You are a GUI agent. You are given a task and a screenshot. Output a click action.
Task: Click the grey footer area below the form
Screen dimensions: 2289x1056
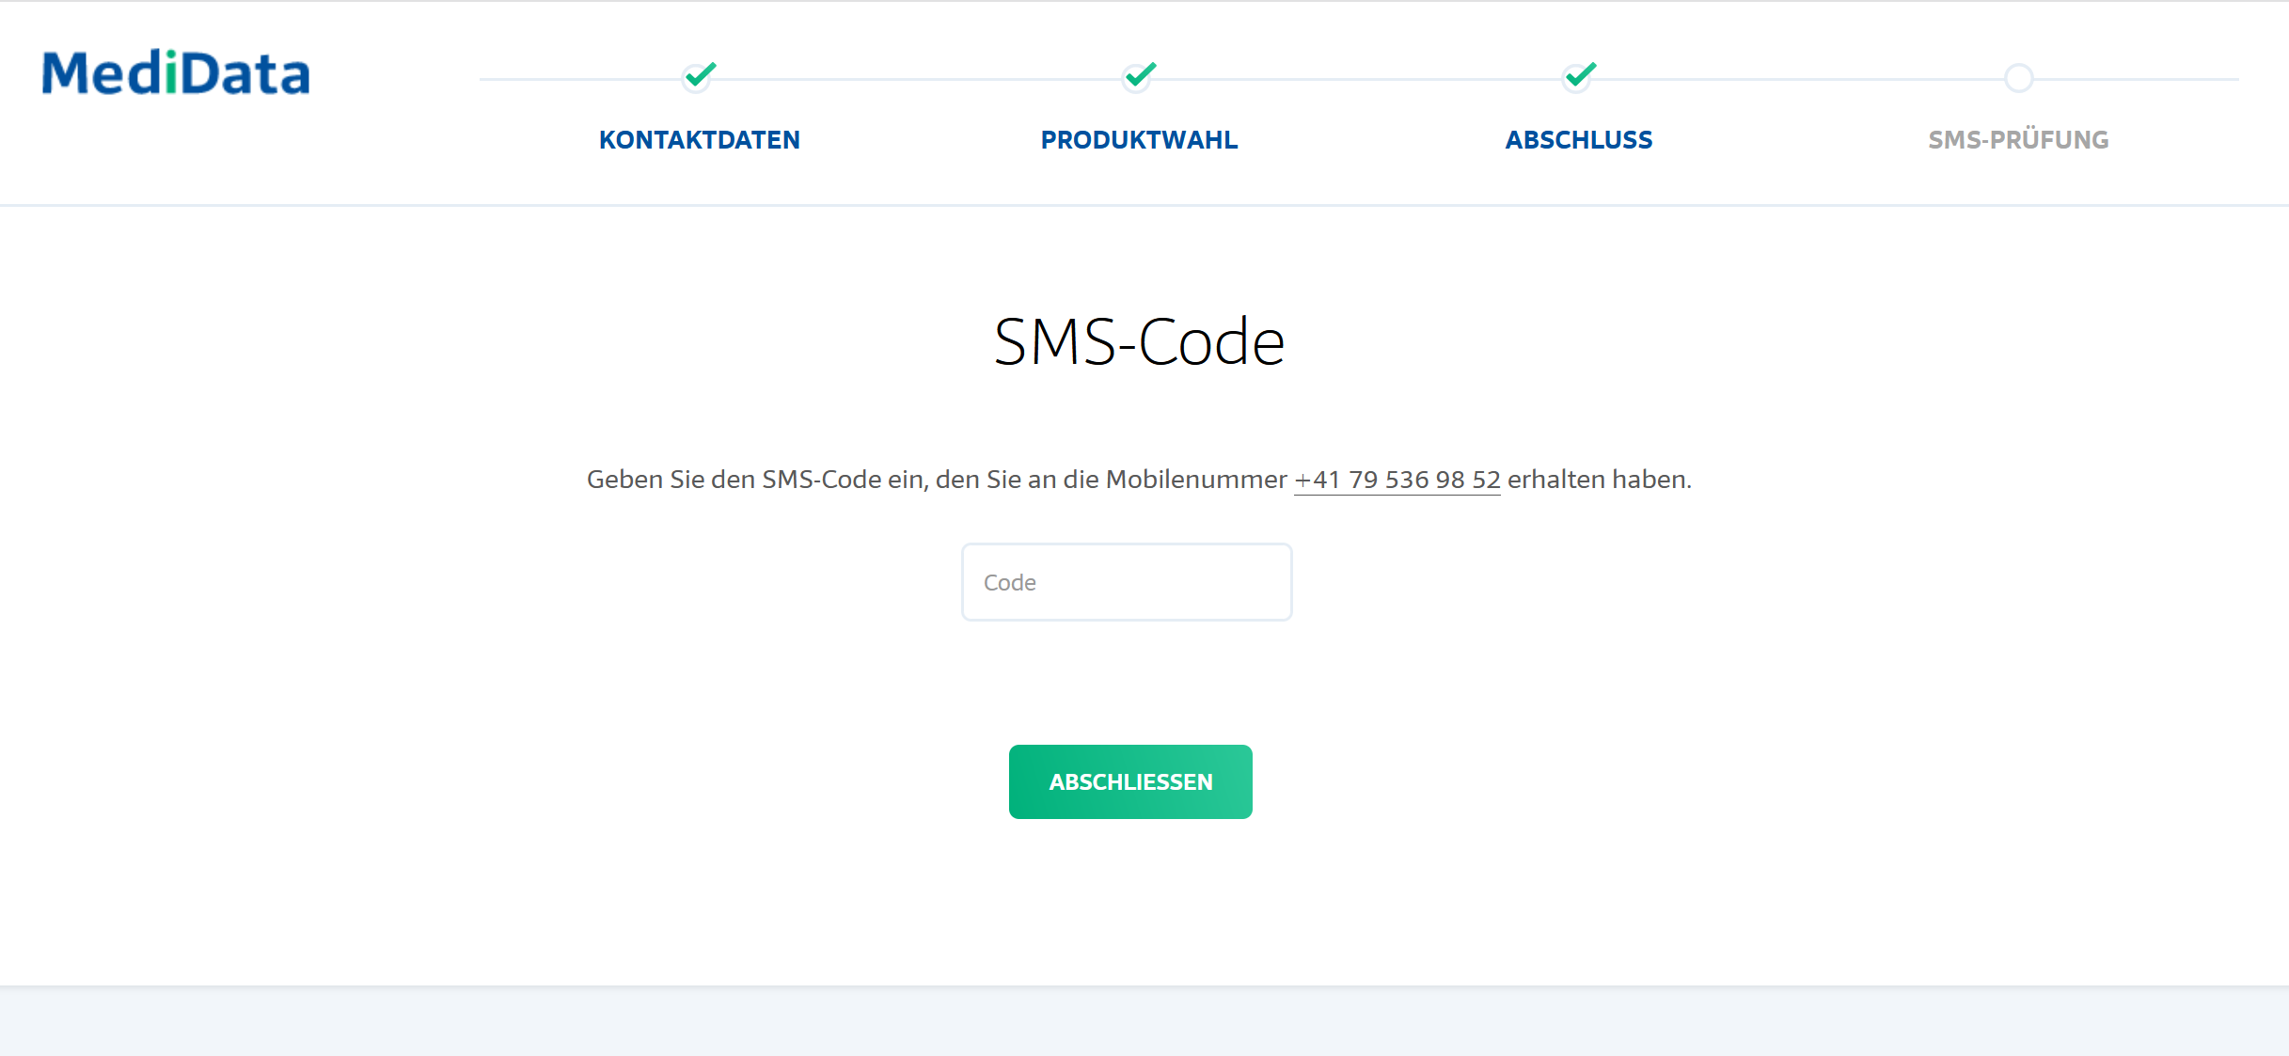[1144, 1022]
